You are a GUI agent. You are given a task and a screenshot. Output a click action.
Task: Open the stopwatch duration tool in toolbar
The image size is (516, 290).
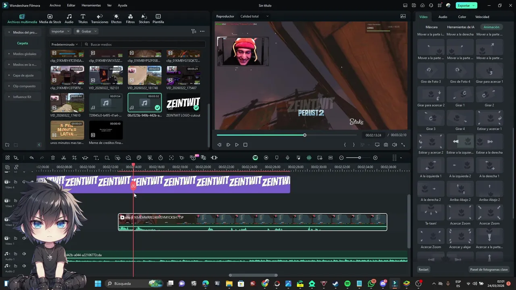point(160,158)
